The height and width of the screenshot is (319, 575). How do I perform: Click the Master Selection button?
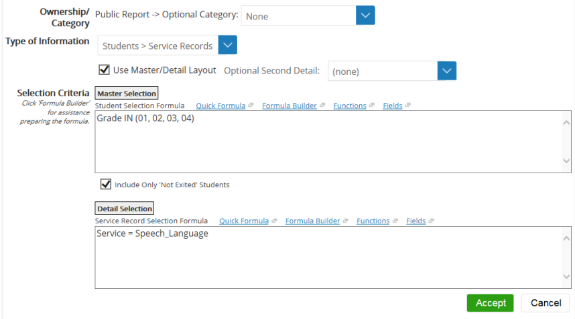tap(127, 94)
